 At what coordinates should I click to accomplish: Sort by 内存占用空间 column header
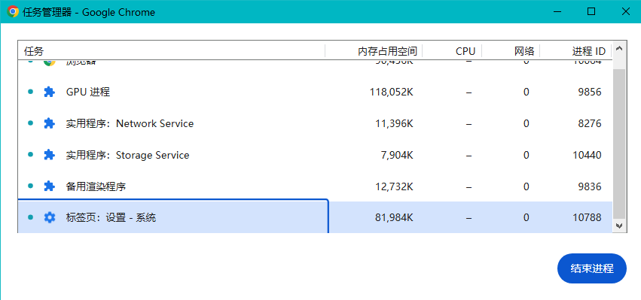point(374,51)
